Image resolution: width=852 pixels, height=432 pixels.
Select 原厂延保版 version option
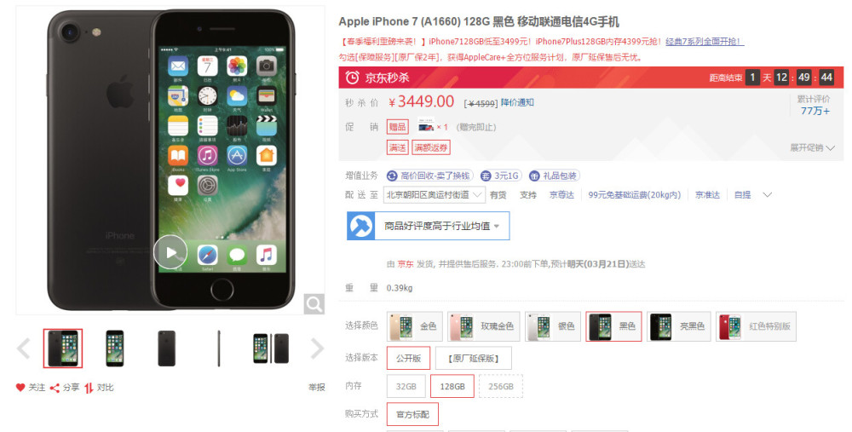pos(473,358)
